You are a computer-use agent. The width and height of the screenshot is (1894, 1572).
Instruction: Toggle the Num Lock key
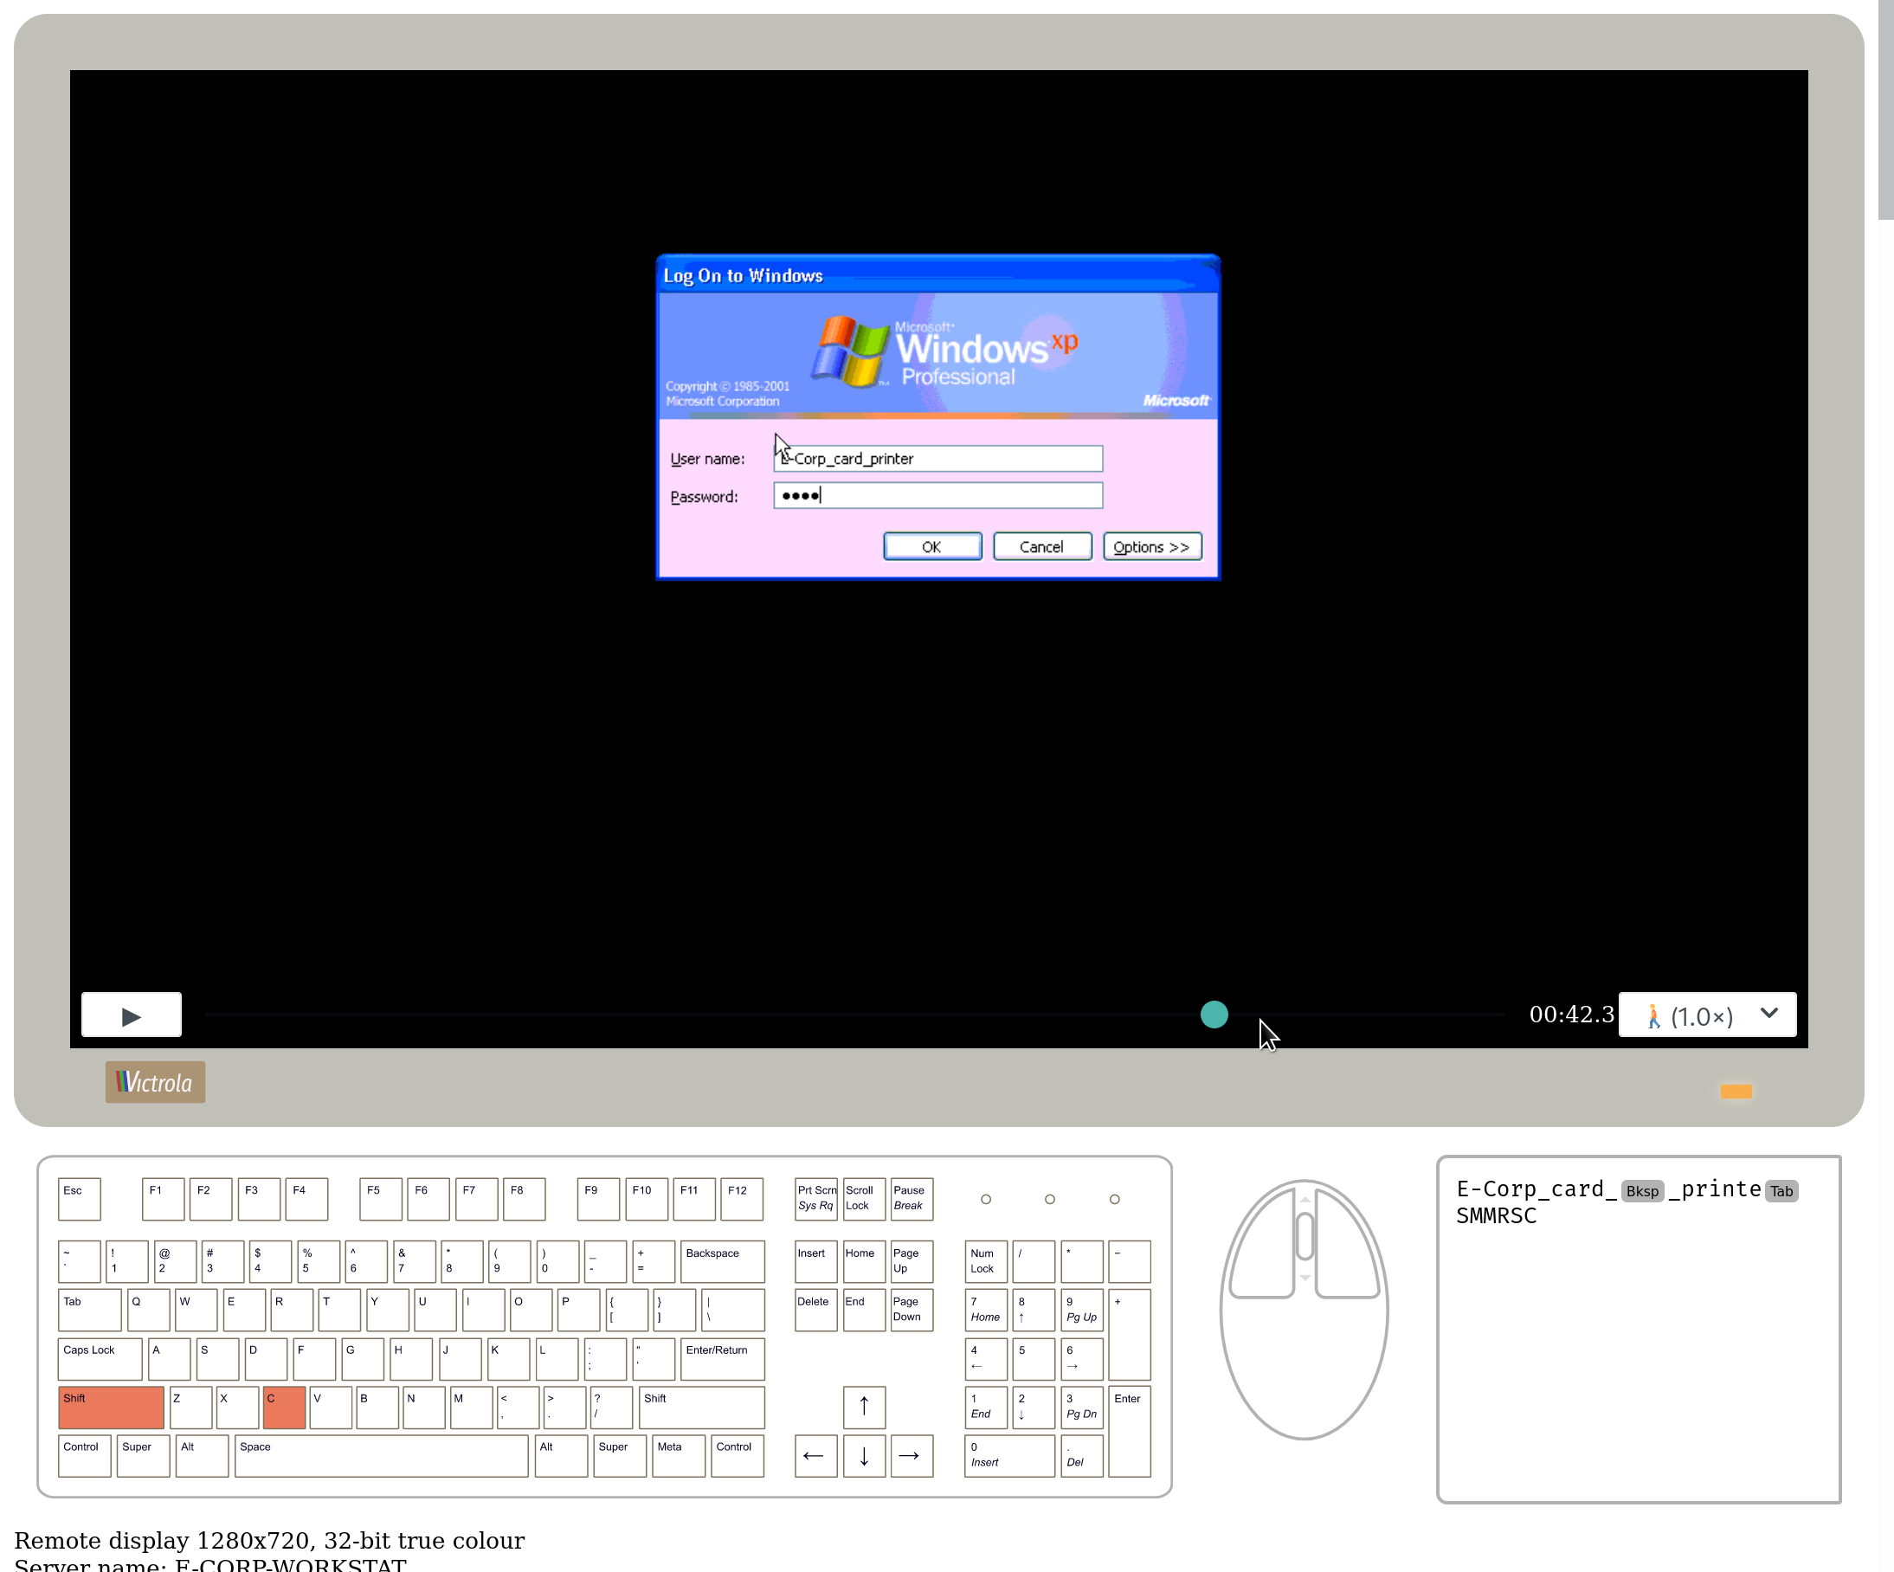985,1261
